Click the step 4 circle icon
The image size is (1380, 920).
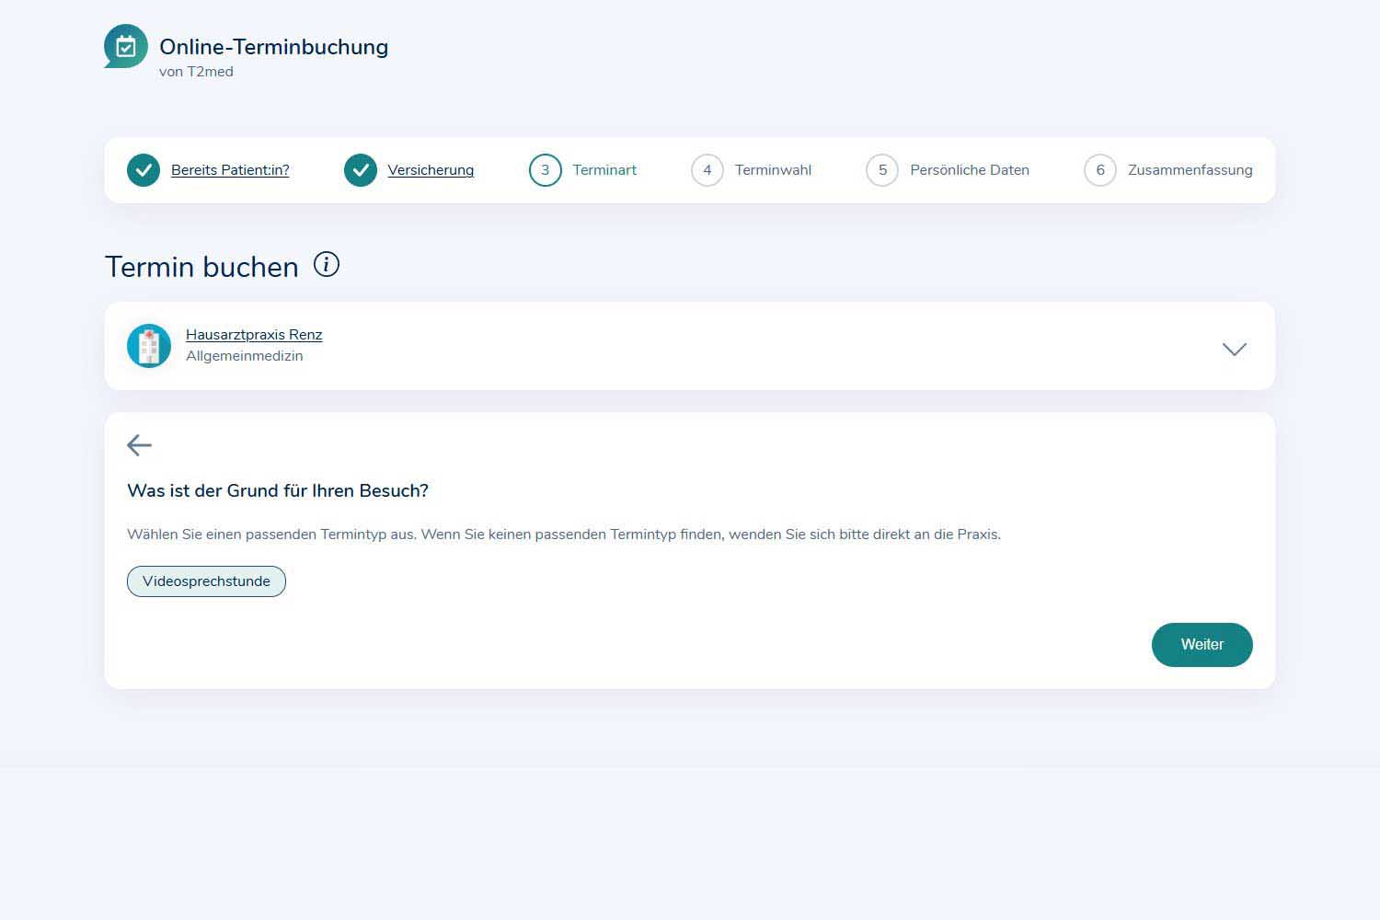[707, 170]
